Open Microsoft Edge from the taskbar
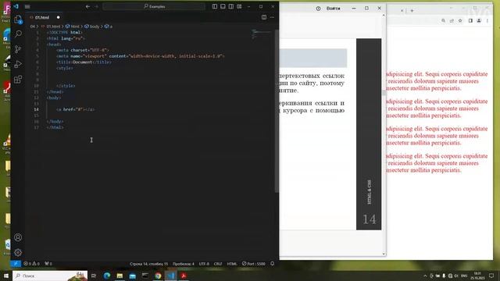Screen dimensions: 500x281 (x=107, y=276)
